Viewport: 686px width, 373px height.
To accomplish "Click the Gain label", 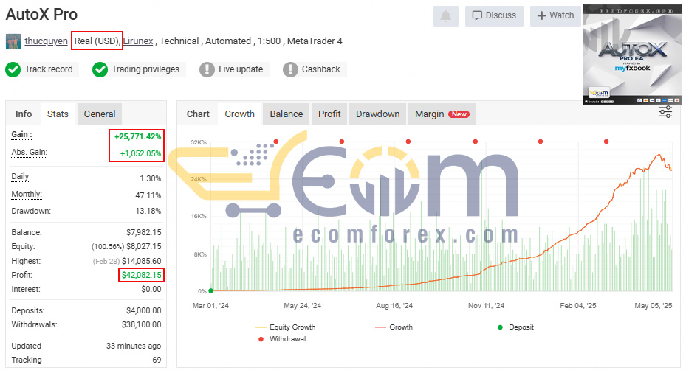I will click(x=21, y=134).
